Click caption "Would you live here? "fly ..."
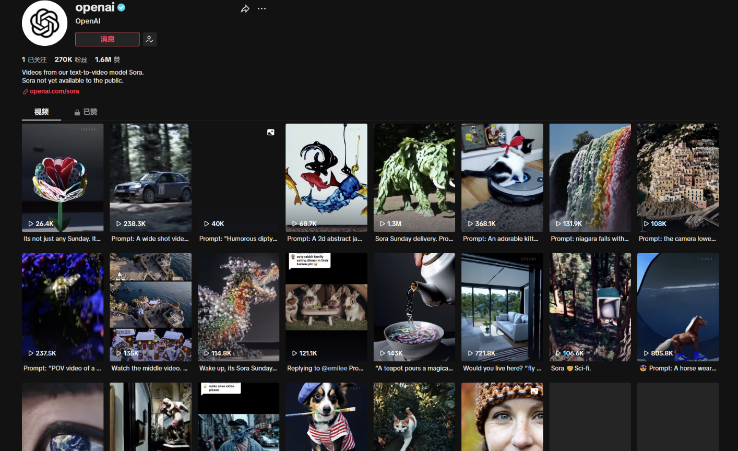The height and width of the screenshot is (451, 738). coord(502,368)
